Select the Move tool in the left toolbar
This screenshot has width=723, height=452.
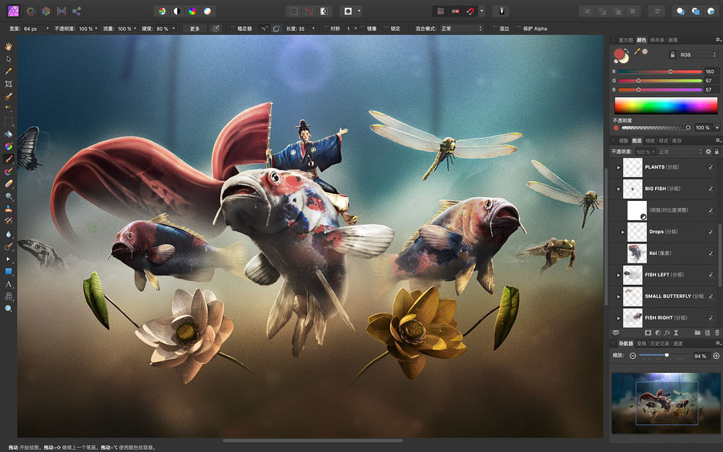(8, 61)
